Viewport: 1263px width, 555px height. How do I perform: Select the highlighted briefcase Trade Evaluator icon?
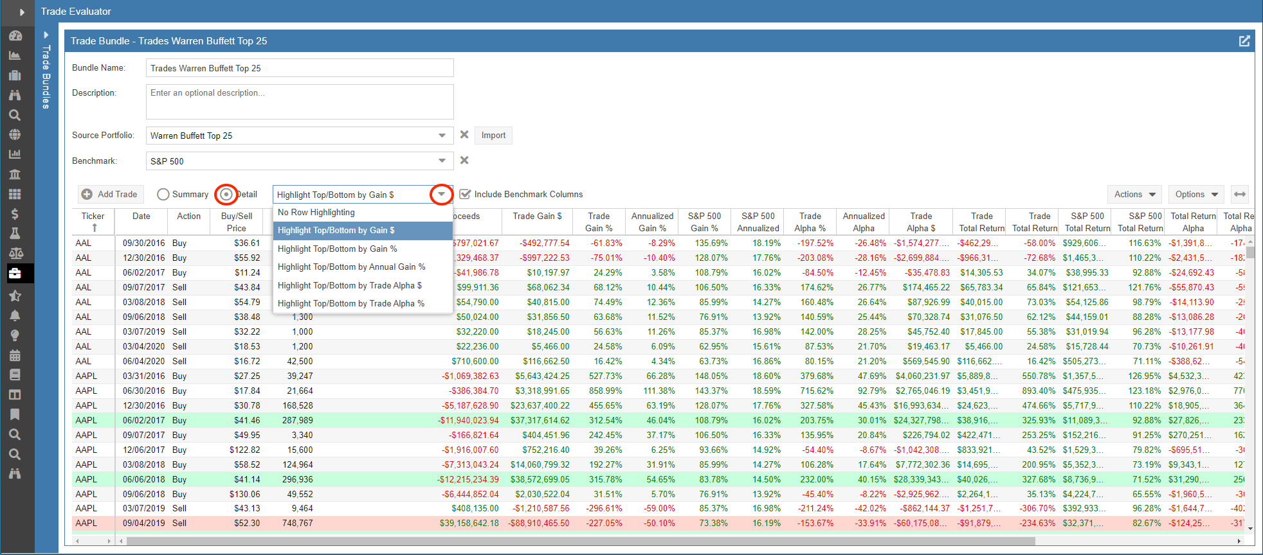pyautogui.click(x=15, y=273)
